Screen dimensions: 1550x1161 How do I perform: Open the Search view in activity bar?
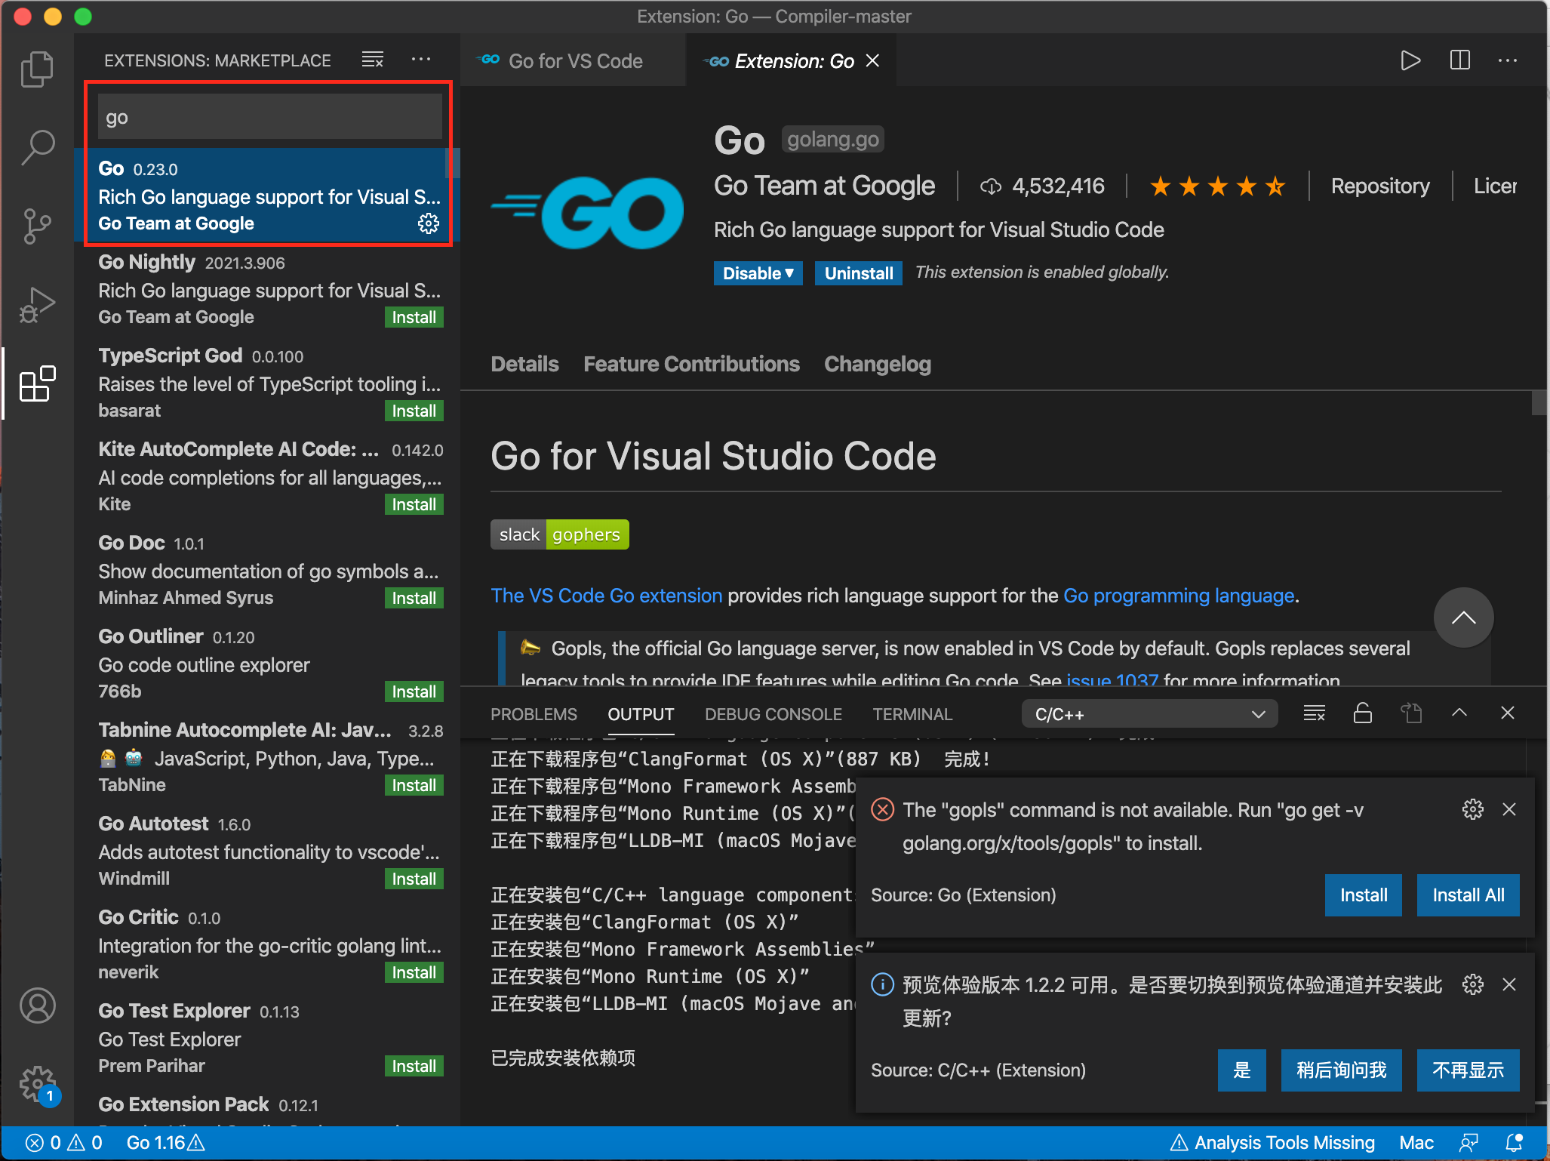pyautogui.click(x=37, y=146)
